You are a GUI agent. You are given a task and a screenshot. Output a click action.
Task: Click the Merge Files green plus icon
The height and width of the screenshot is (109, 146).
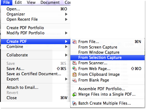tap(75, 94)
